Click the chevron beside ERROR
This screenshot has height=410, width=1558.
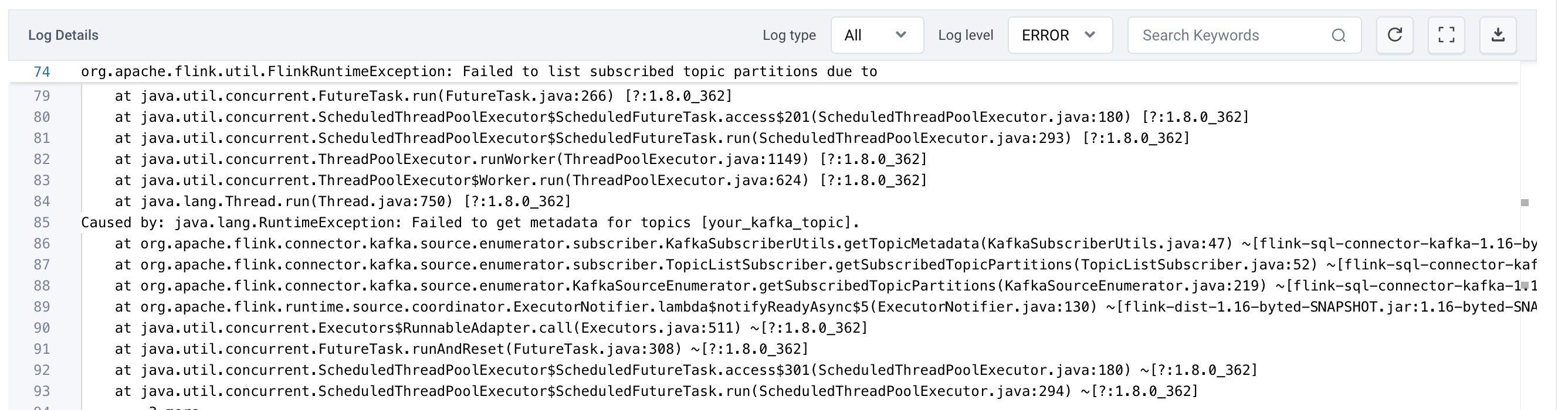(1090, 35)
